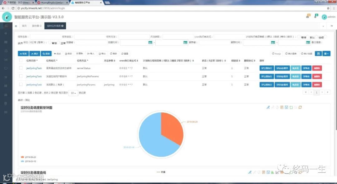This screenshot has height=184, width=337.
Task: Tick the select-all checkbox in table header
Action: pyautogui.click(x=21, y=60)
